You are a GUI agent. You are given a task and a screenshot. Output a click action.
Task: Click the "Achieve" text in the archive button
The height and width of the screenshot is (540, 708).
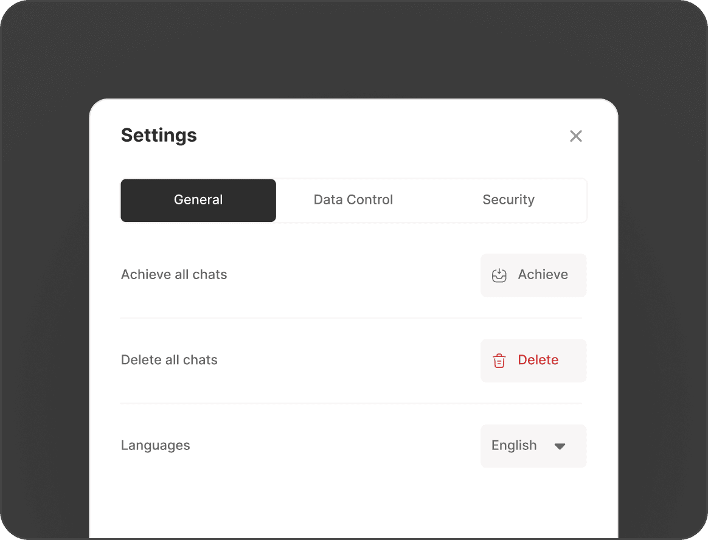click(543, 274)
